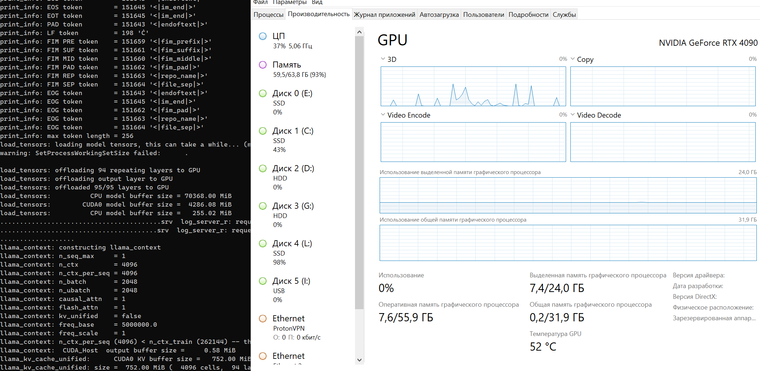Image resolution: width=760 pixels, height=371 pixels.
Task: Click the bottom Ethernet adapter circle icon
Action: (263, 356)
